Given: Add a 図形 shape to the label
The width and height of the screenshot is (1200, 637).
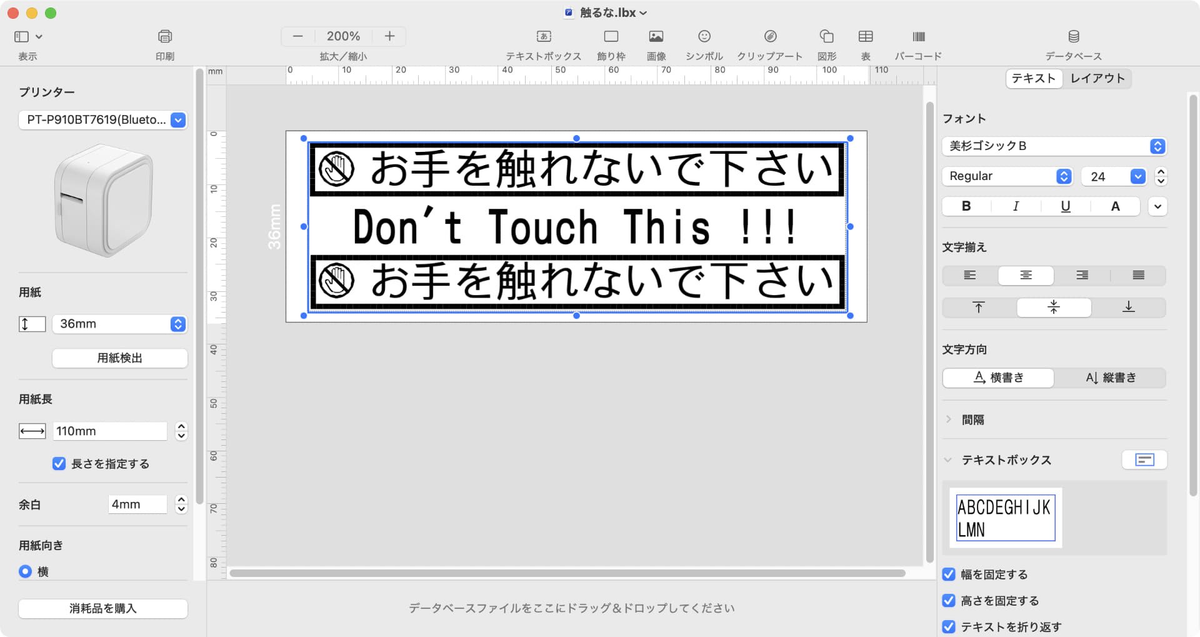Looking at the screenshot, I should tap(826, 38).
